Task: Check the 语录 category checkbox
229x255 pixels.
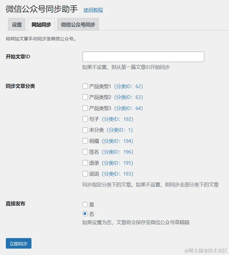Action: pyautogui.click(x=85, y=163)
